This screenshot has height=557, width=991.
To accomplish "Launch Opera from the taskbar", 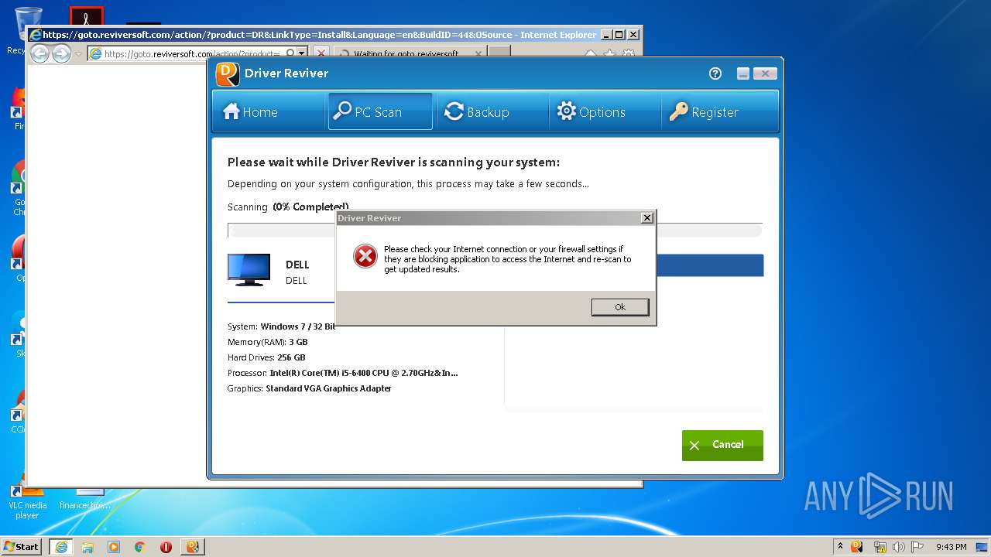I will [166, 547].
